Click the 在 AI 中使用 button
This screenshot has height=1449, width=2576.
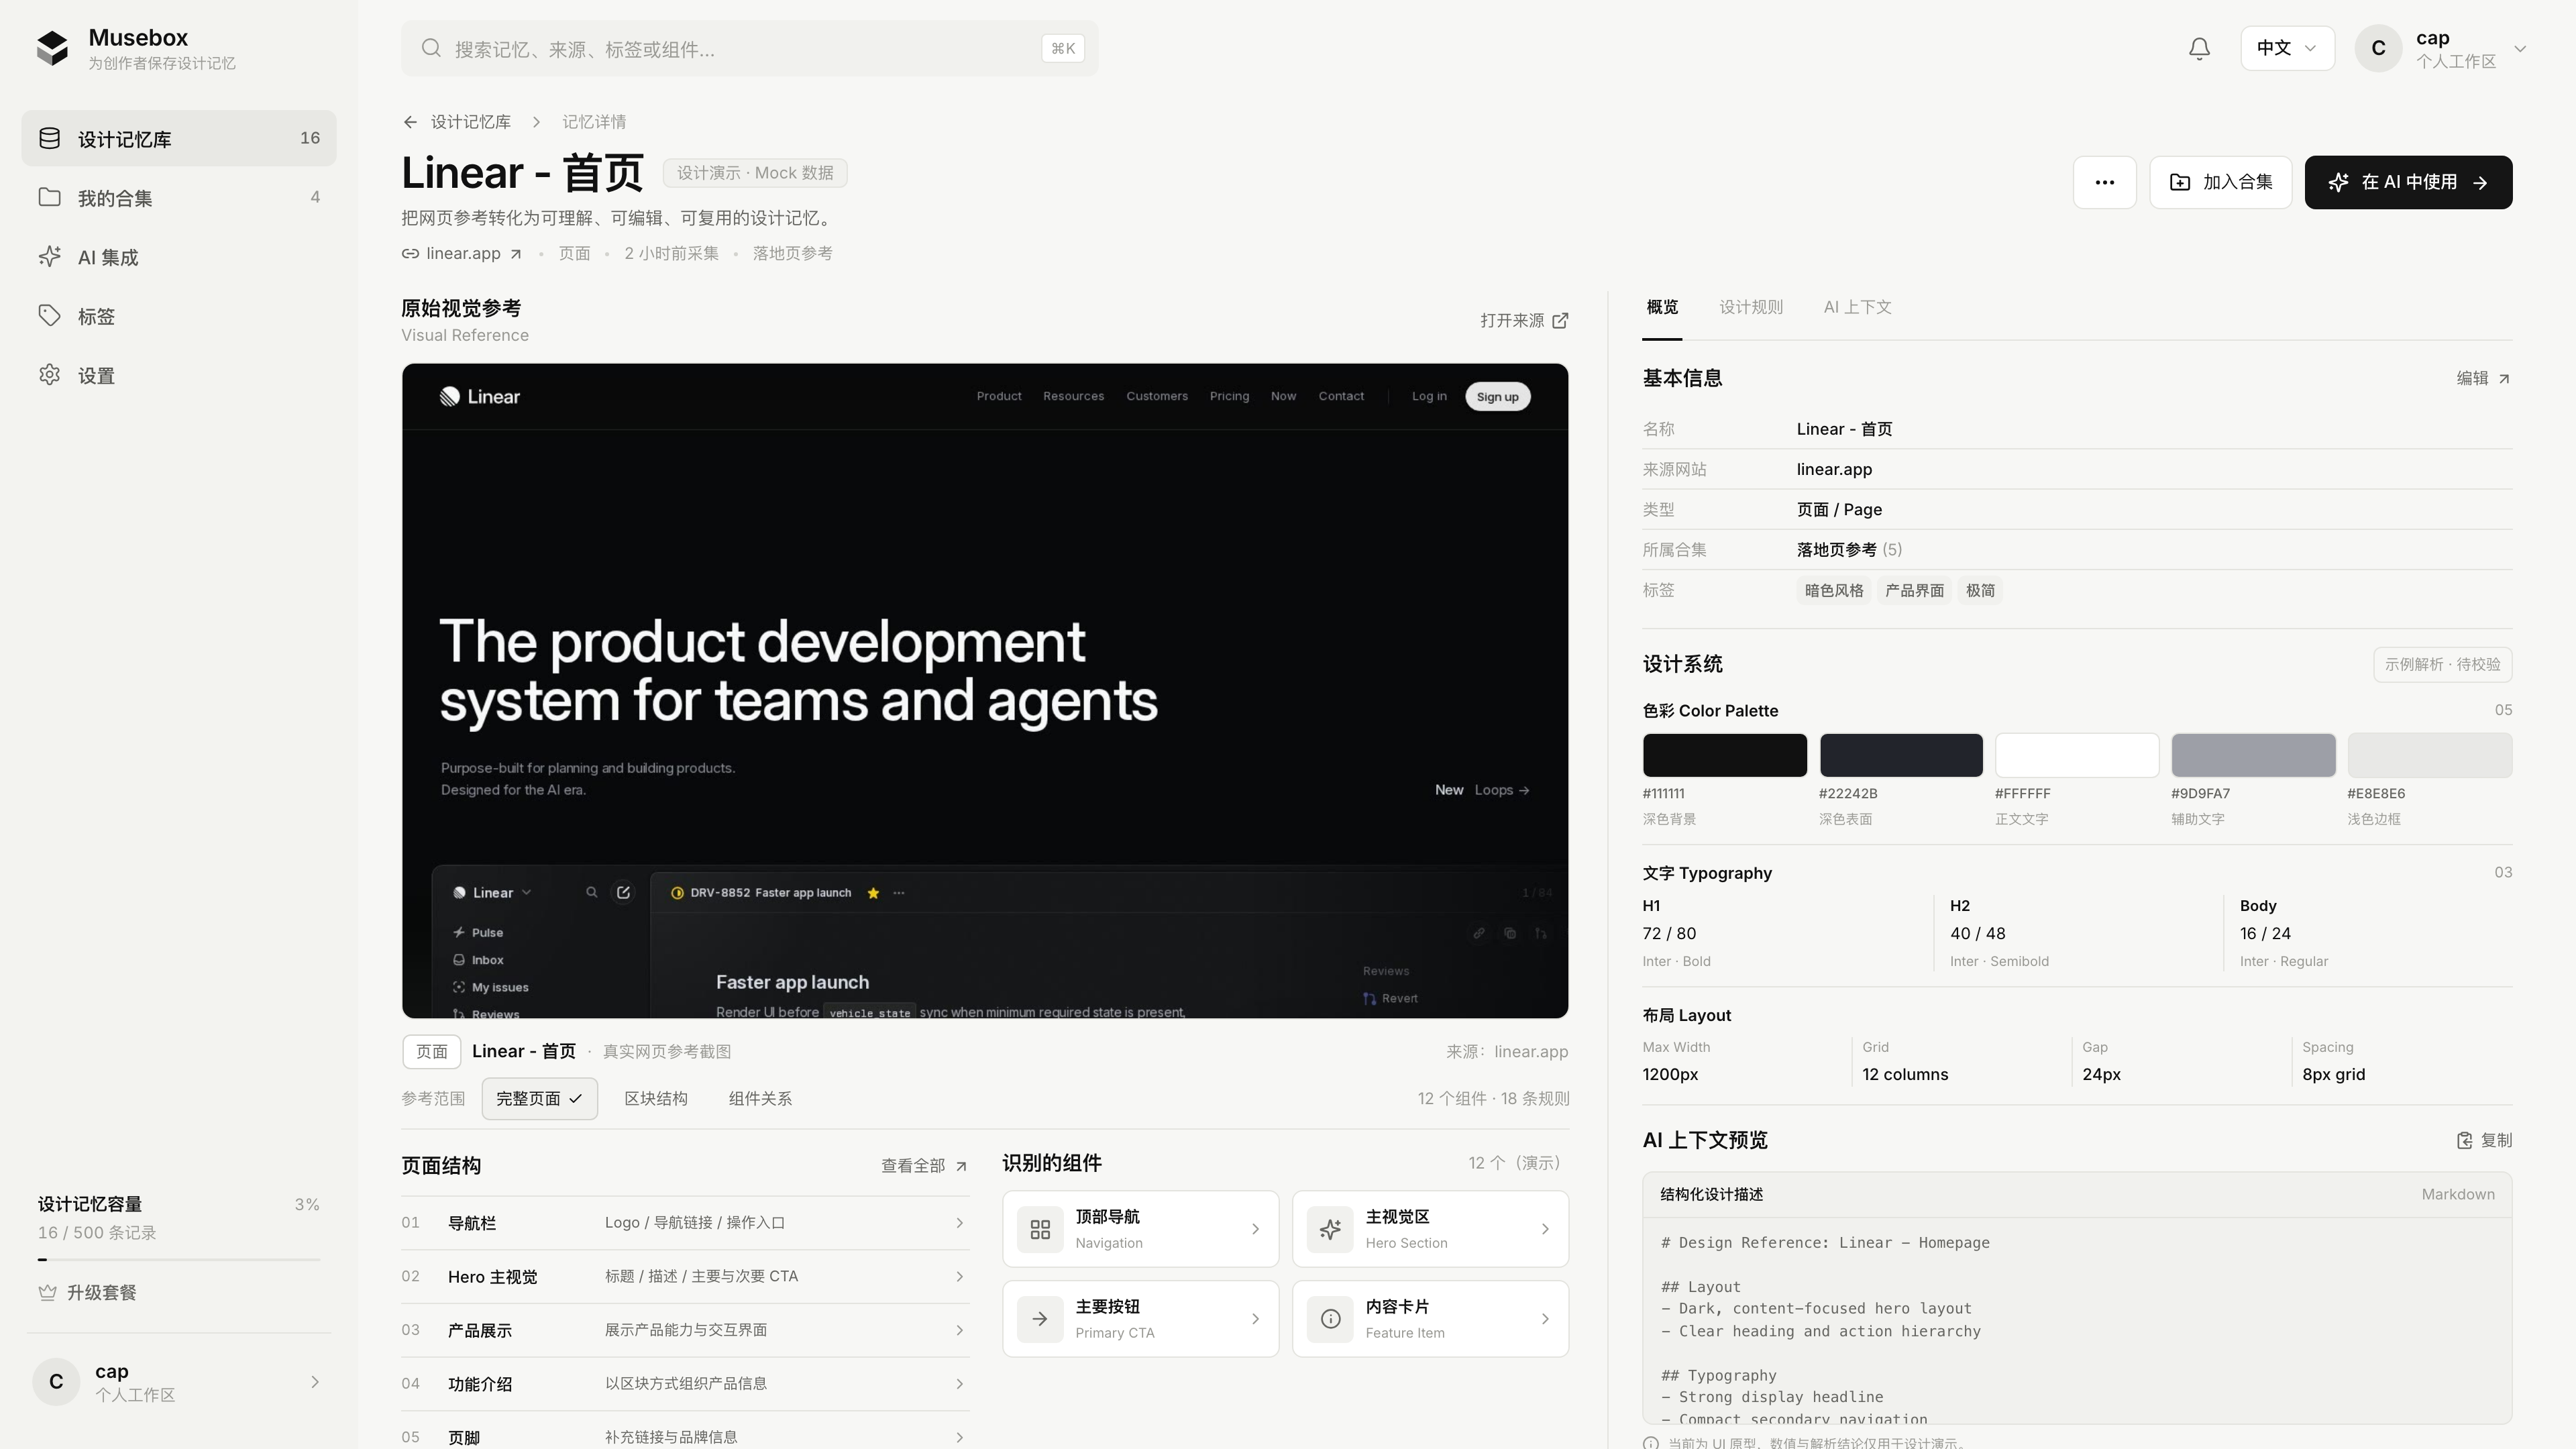point(2408,182)
